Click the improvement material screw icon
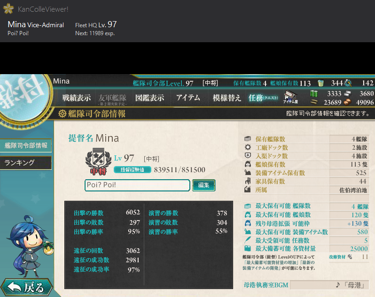 coord(350,257)
